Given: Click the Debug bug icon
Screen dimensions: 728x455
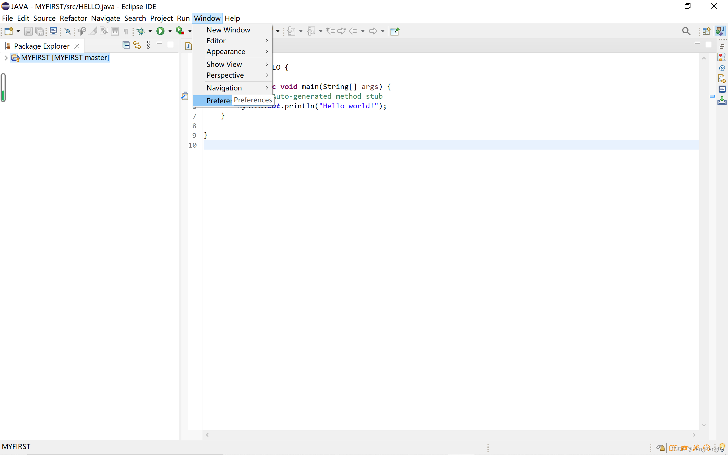Looking at the screenshot, I should pyautogui.click(x=141, y=31).
